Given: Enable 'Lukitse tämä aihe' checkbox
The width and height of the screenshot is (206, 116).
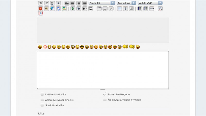Looking at the screenshot, I should (x=42, y=94).
